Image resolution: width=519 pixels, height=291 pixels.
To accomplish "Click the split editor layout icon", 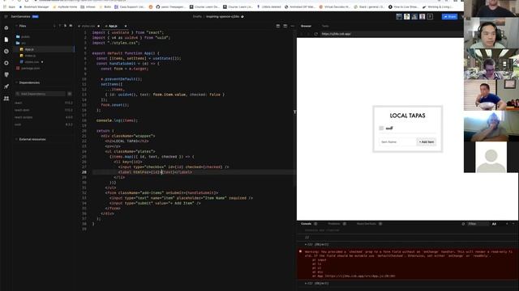I will [x=278, y=26].
